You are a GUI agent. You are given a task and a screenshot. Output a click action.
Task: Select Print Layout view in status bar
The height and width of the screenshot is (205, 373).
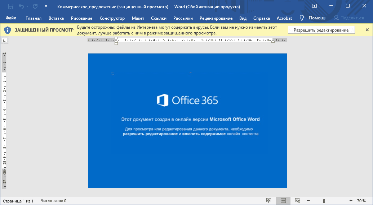(283, 200)
